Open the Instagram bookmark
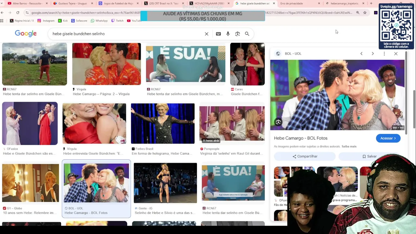The height and width of the screenshot is (234, 416). (x=46, y=20)
